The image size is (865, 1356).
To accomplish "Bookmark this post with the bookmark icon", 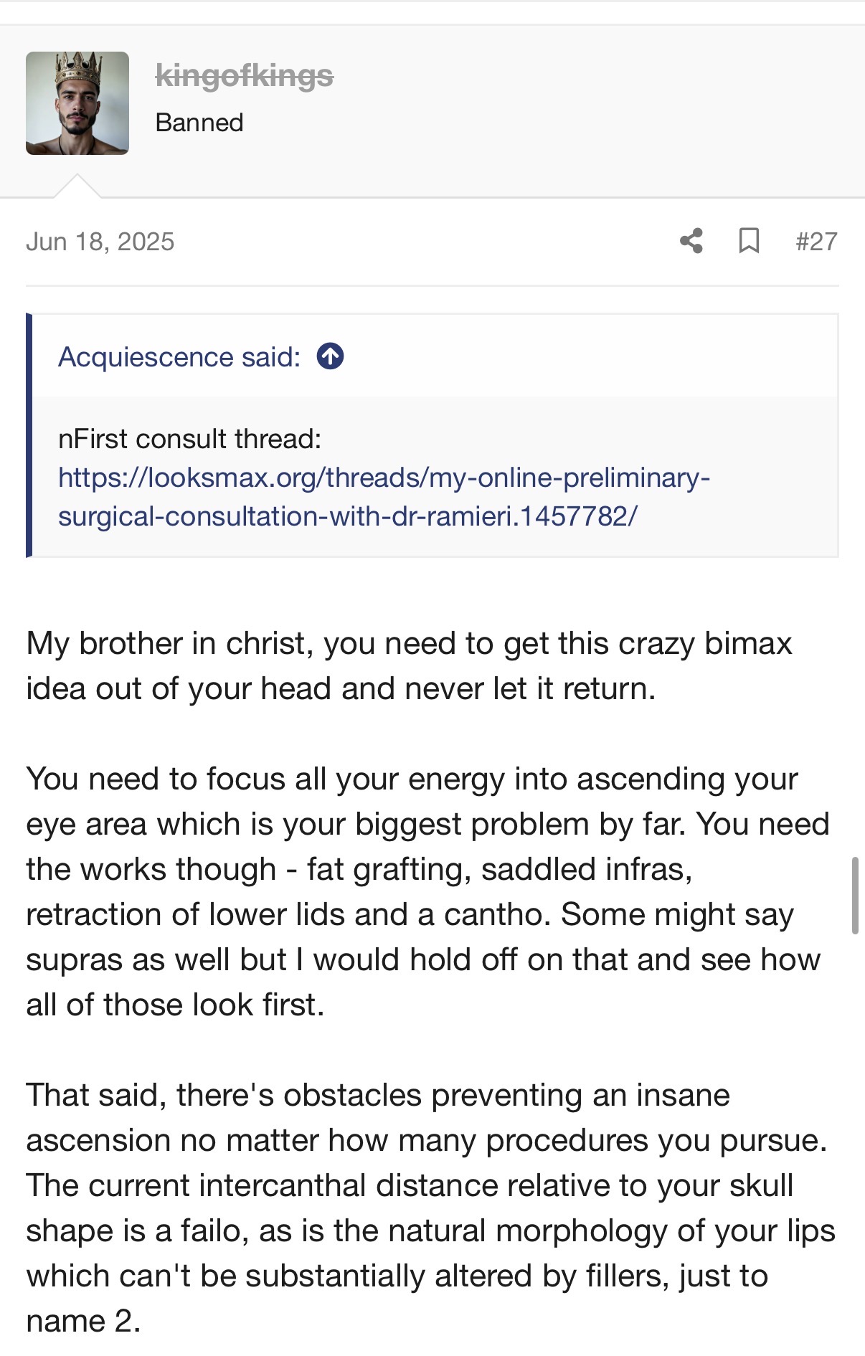I will click(x=749, y=241).
